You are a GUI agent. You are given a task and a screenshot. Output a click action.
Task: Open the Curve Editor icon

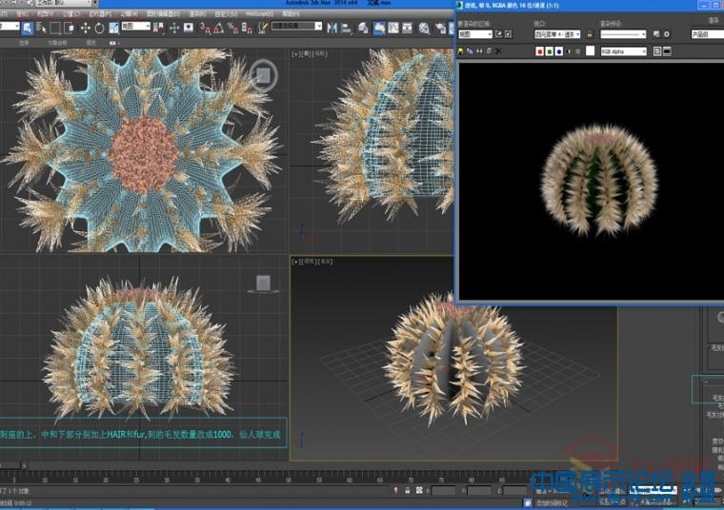tap(393, 29)
